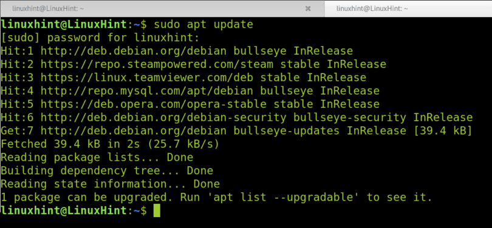Click the linux.teamviewer.com/deb URL
The image size is (492, 228).
[x=147, y=78]
